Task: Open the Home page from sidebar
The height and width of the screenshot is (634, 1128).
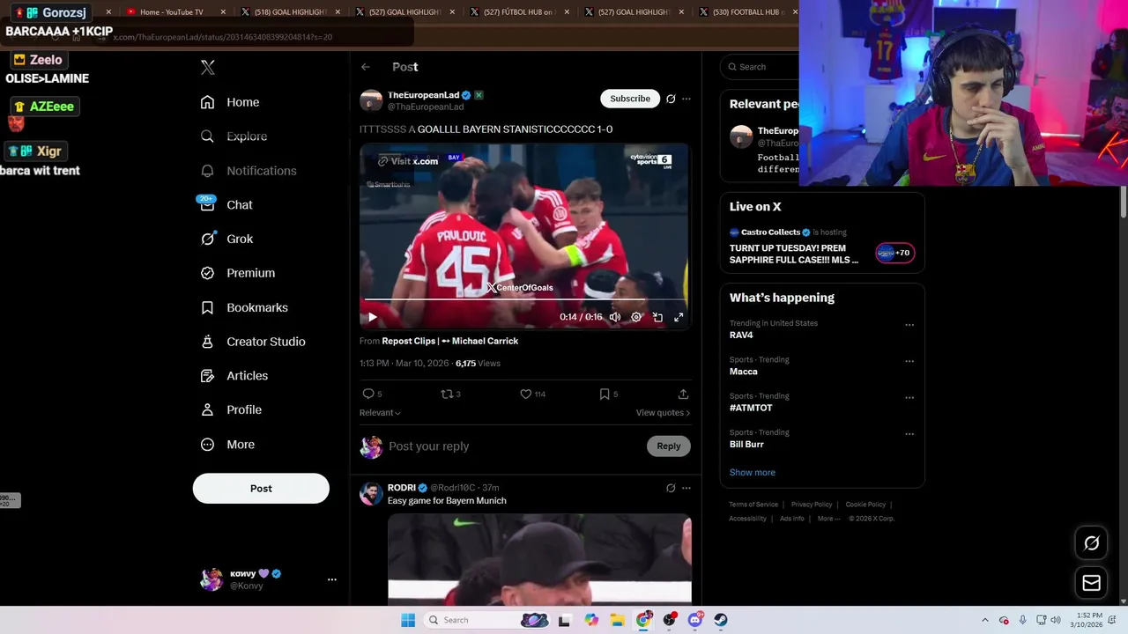Action: (x=230, y=102)
